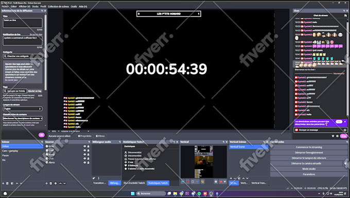Remove the vertical scene with the minus icon
The width and height of the screenshot is (350, 198).
pos(235,178)
